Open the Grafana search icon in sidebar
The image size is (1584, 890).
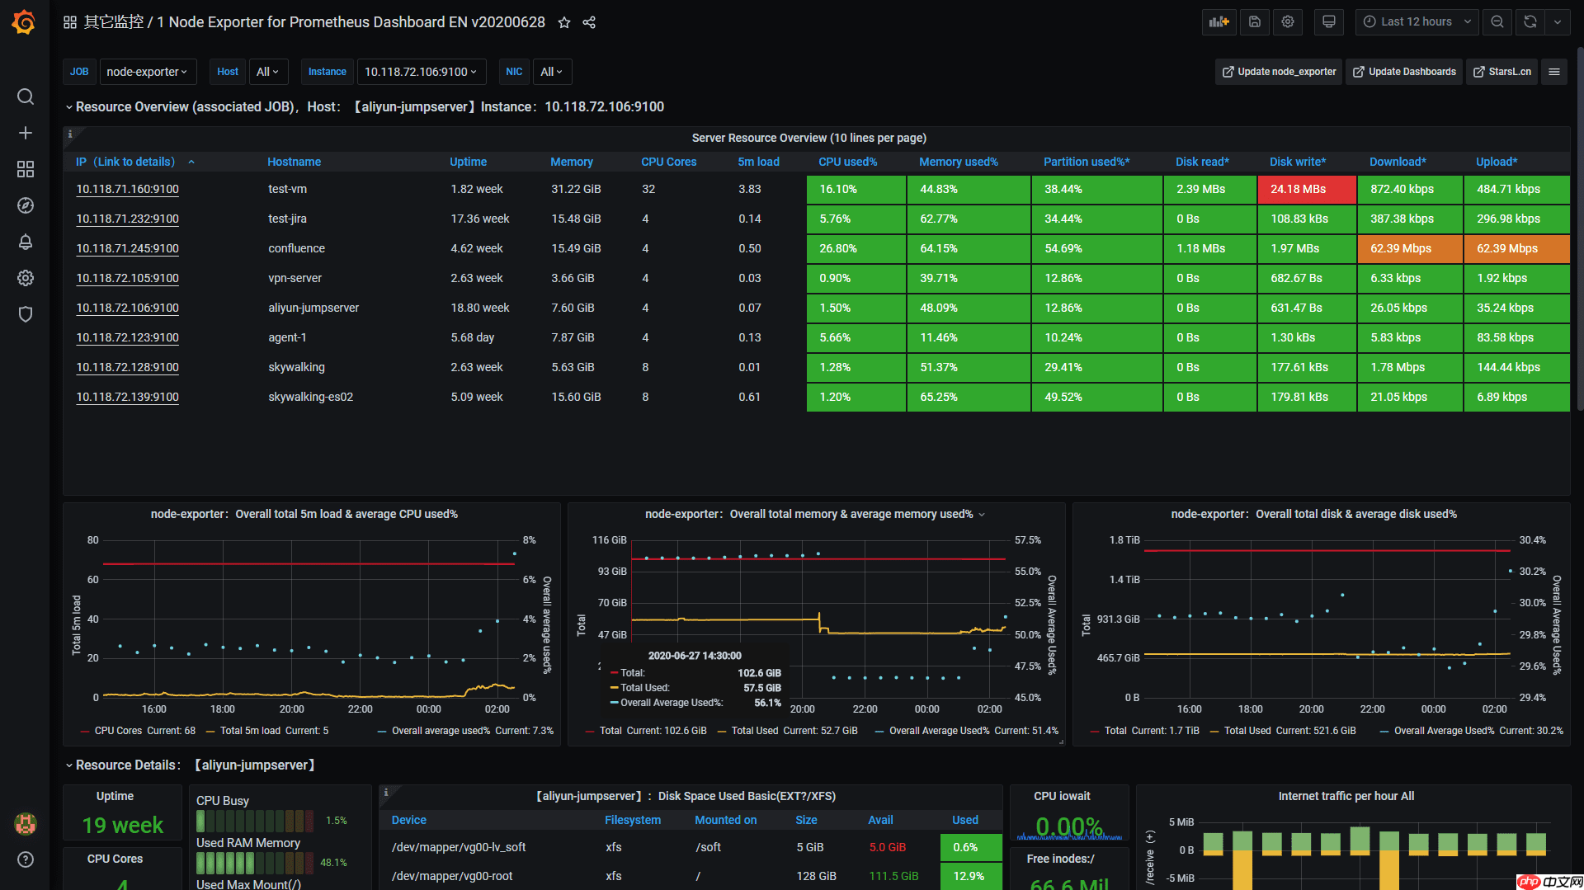(26, 97)
